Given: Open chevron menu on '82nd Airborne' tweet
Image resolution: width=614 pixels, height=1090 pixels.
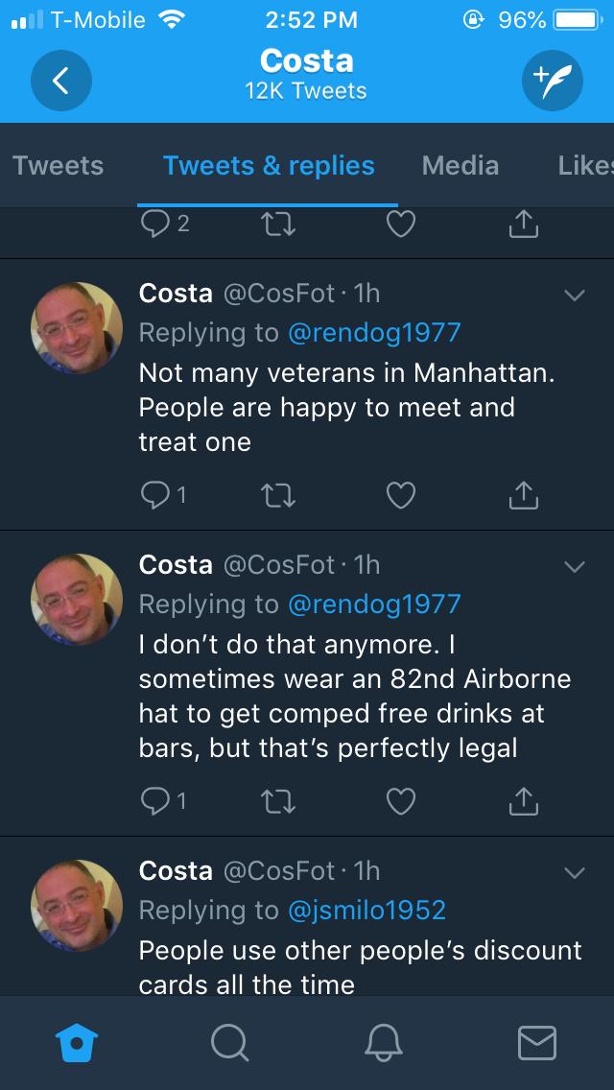Looking at the screenshot, I should [574, 567].
